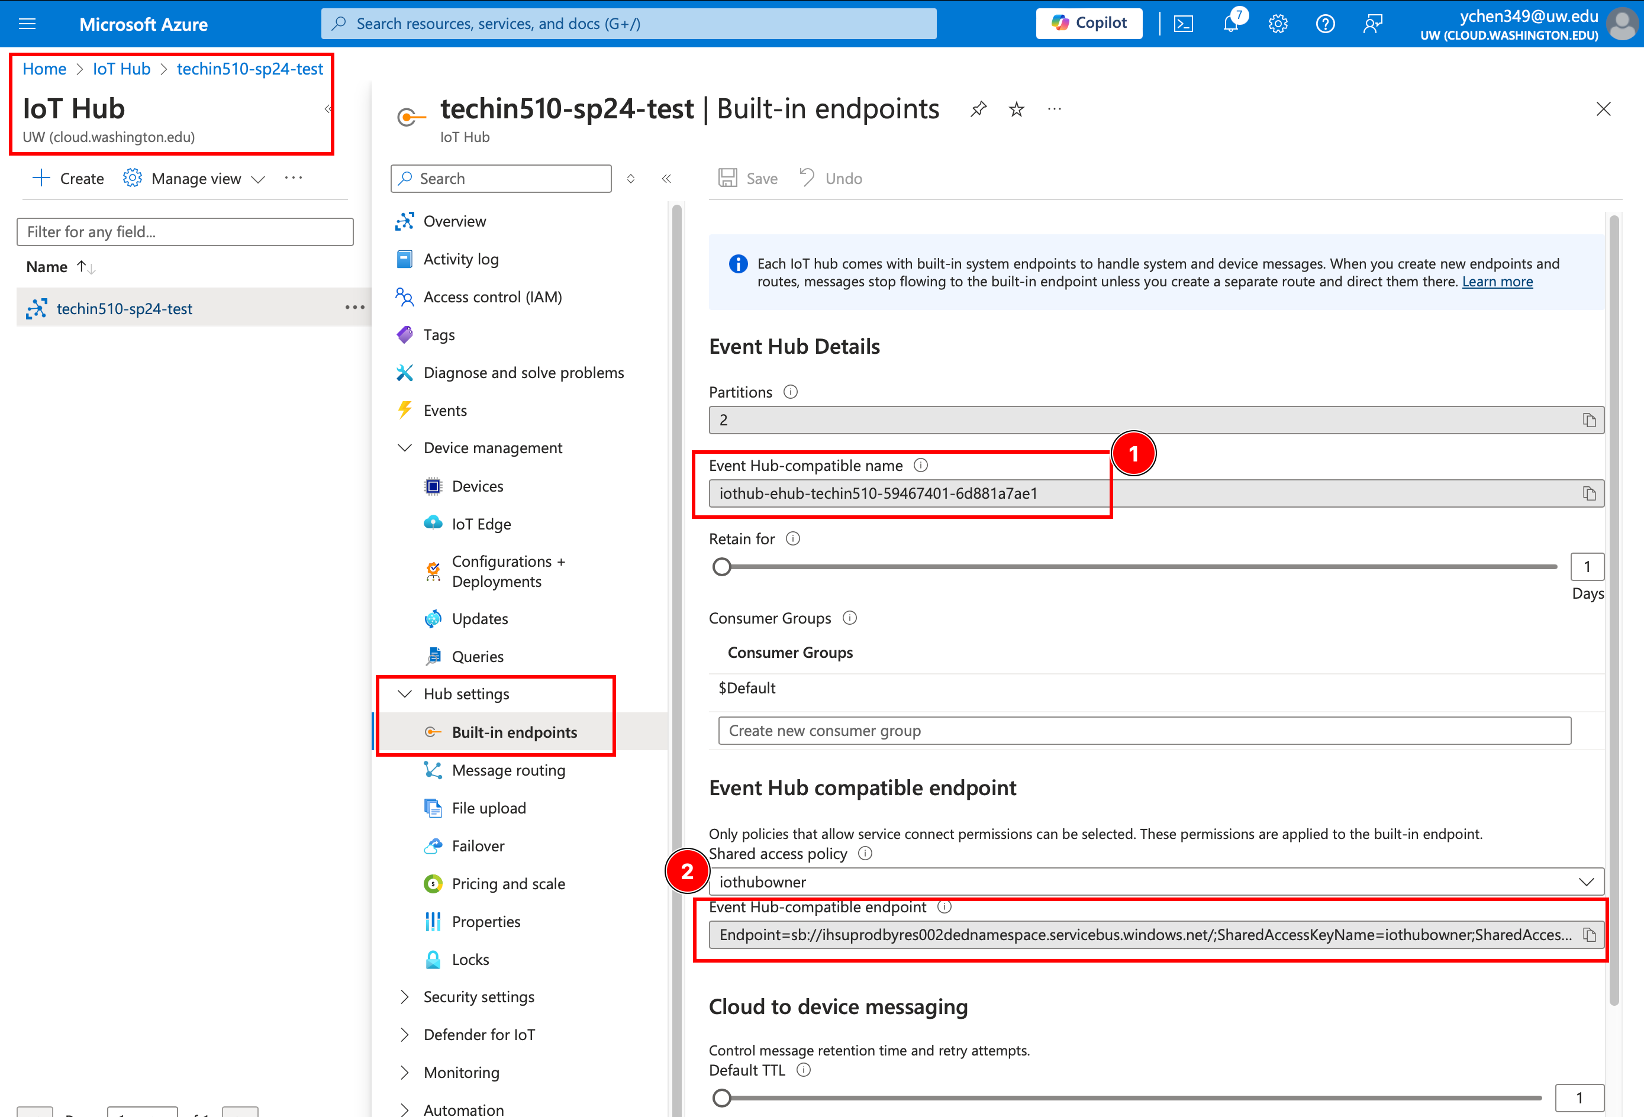
Task: Copy the Partitions value
Action: (1589, 420)
